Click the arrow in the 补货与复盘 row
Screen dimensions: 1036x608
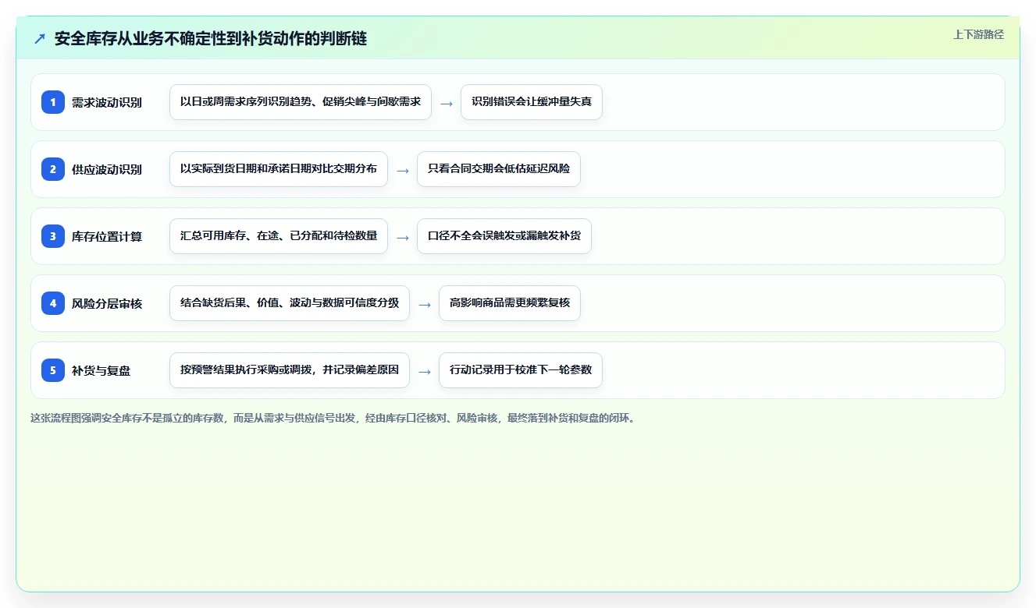point(425,371)
